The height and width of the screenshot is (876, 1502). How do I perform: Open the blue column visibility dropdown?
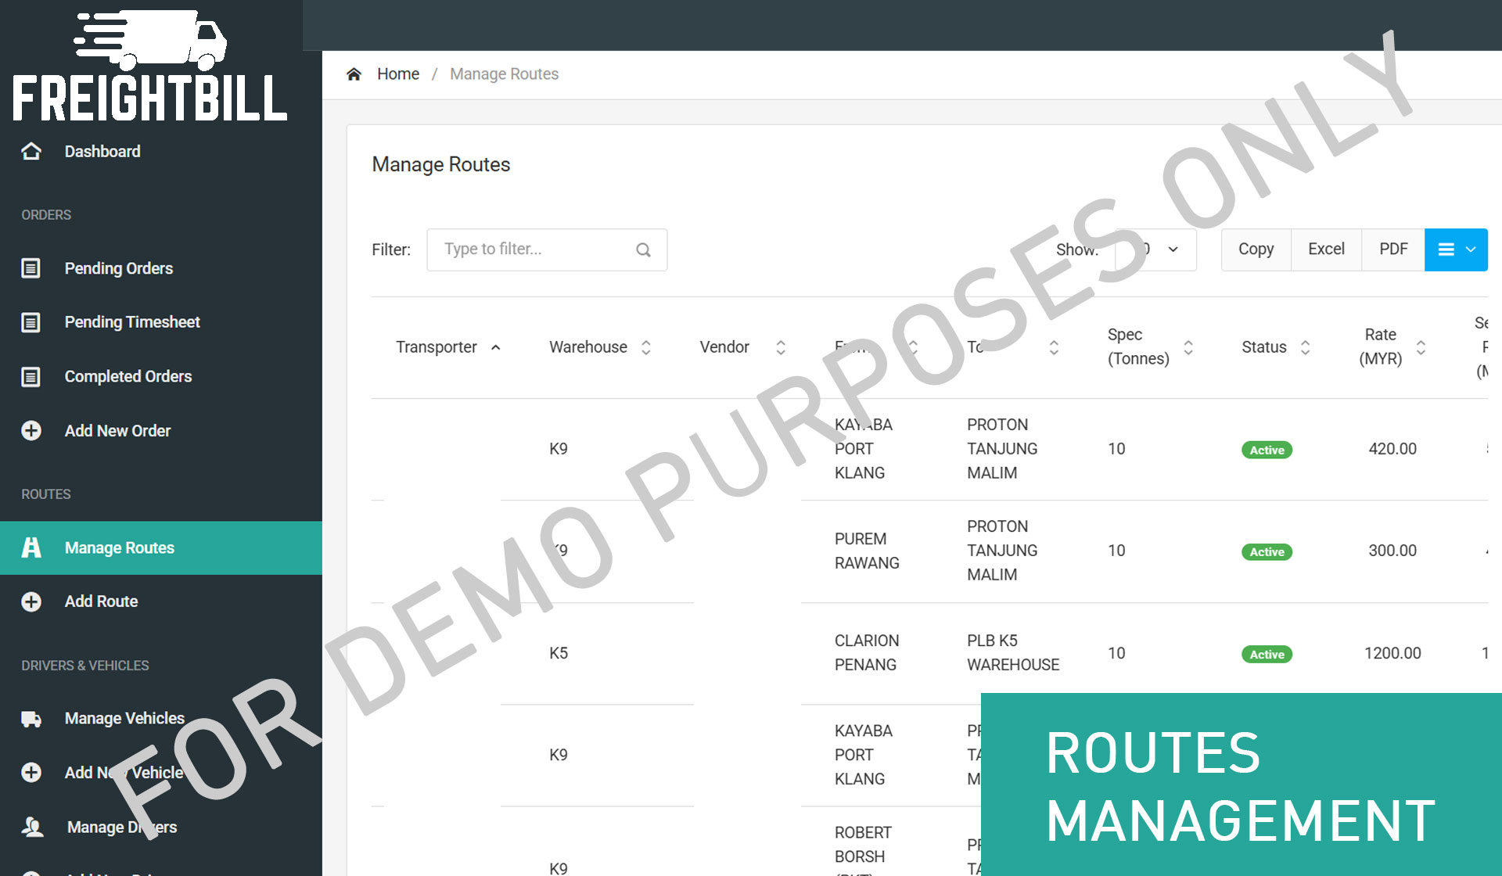pos(1456,250)
